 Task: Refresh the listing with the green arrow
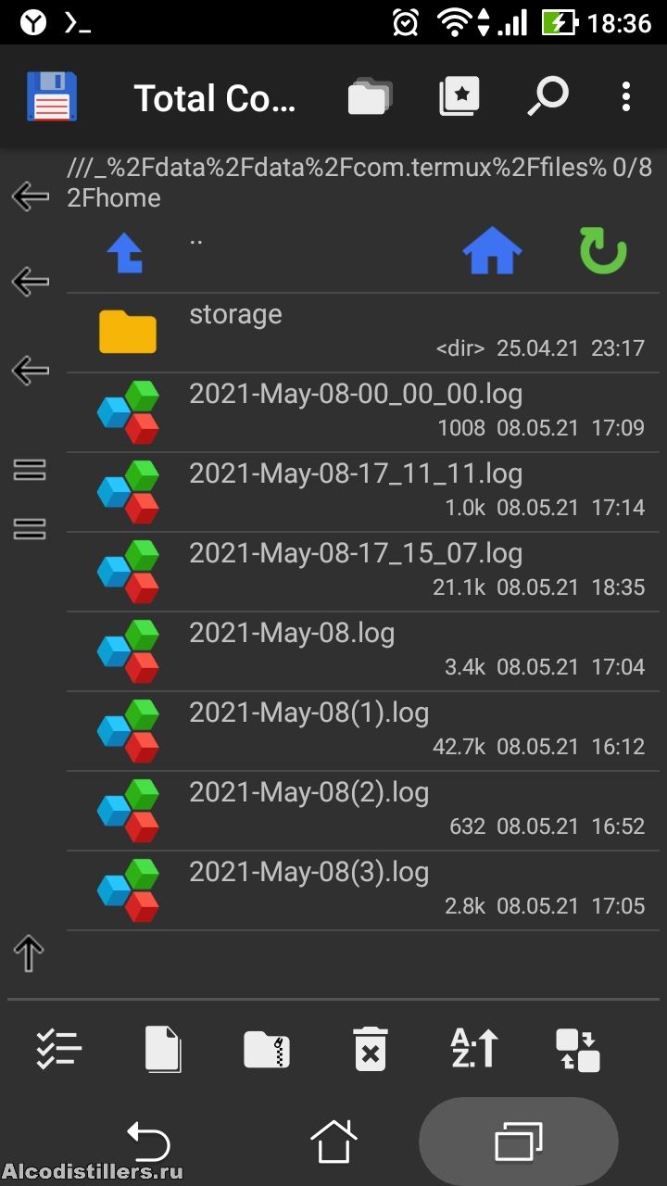pos(603,251)
